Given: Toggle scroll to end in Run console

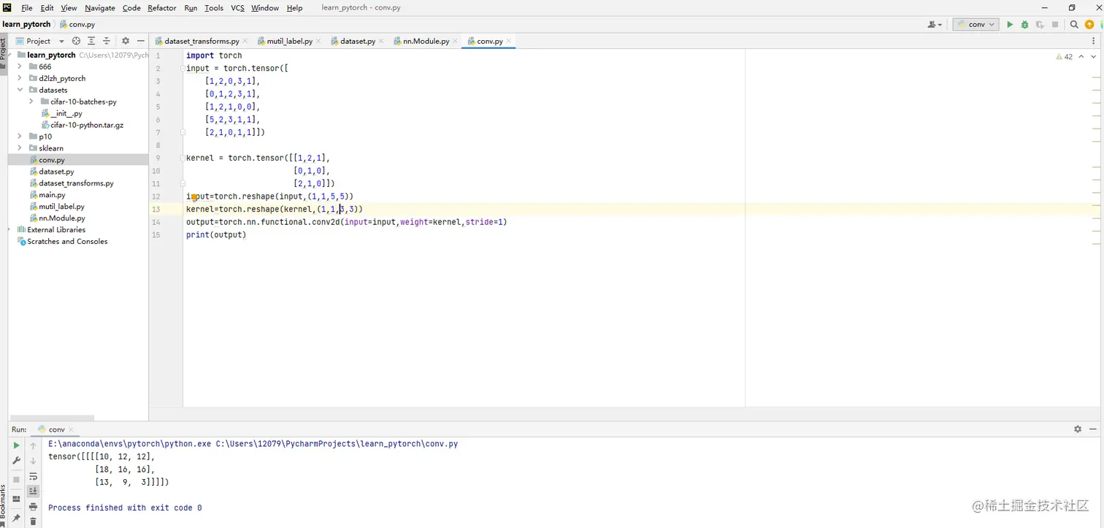Looking at the screenshot, I should pos(33,491).
